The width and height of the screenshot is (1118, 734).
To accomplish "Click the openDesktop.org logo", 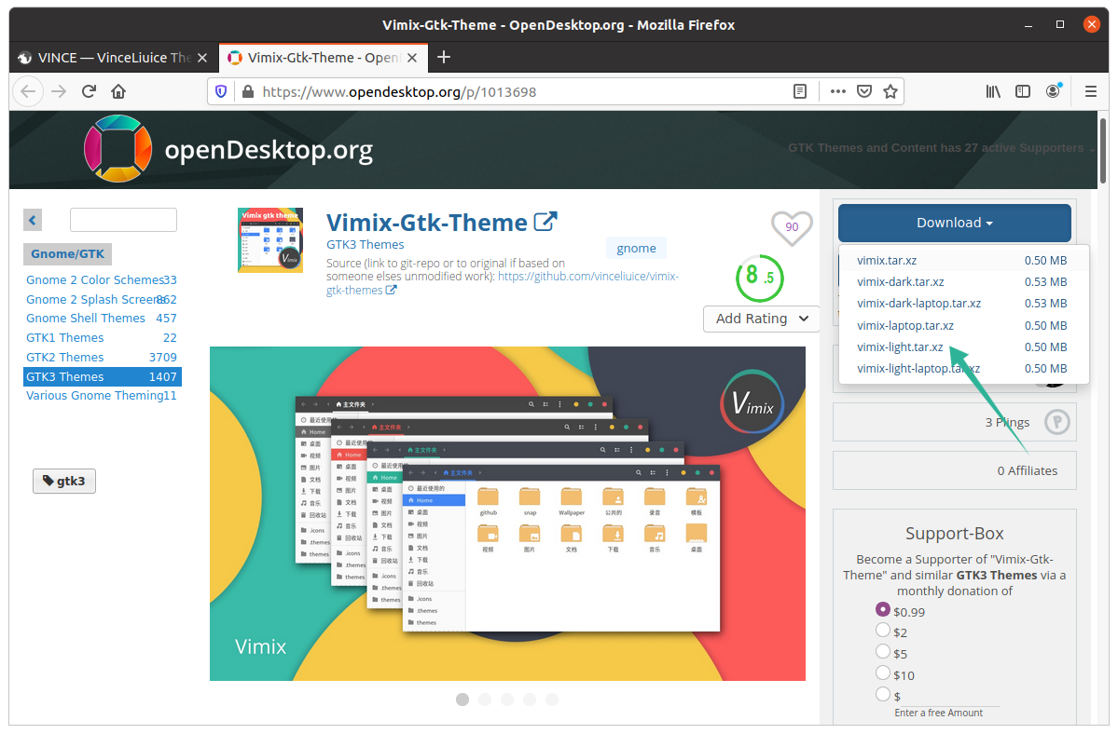I will tap(228, 150).
